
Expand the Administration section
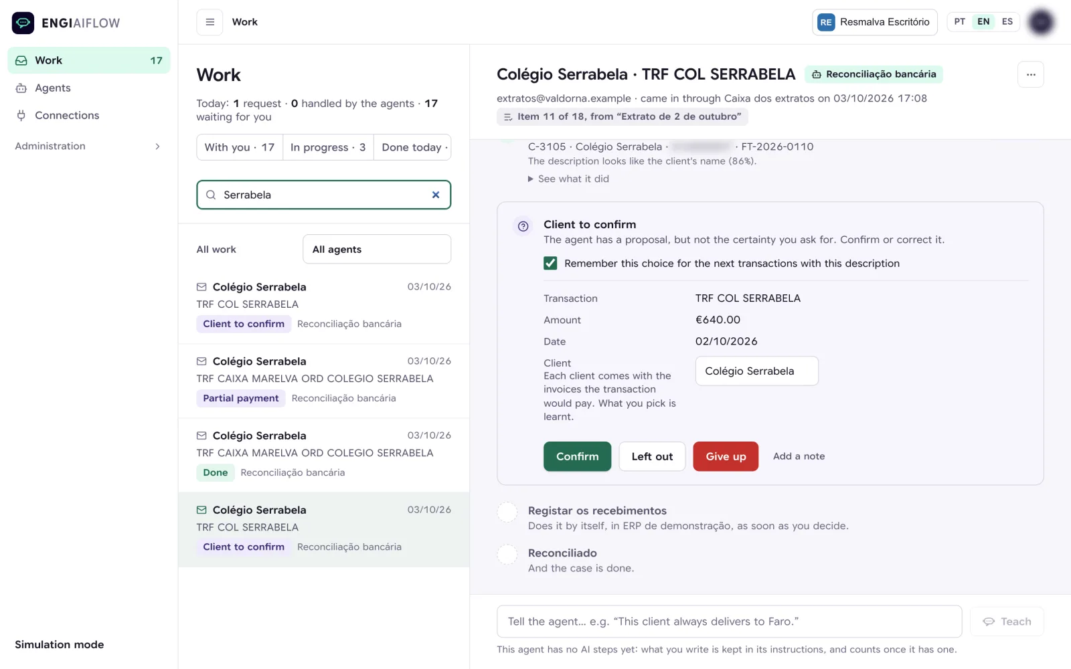89,146
